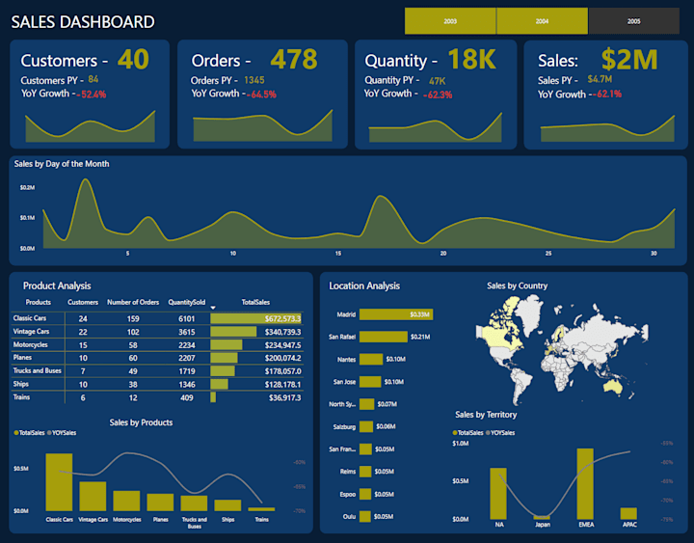Click the Japan column in Sales by Territory

point(542,517)
